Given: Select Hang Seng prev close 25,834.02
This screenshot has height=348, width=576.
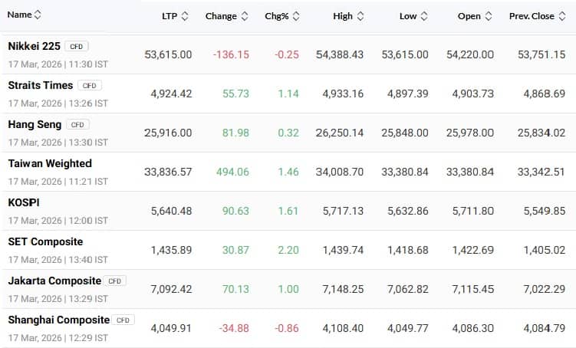Looking at the screenshot, I should [x=541, y=133].
